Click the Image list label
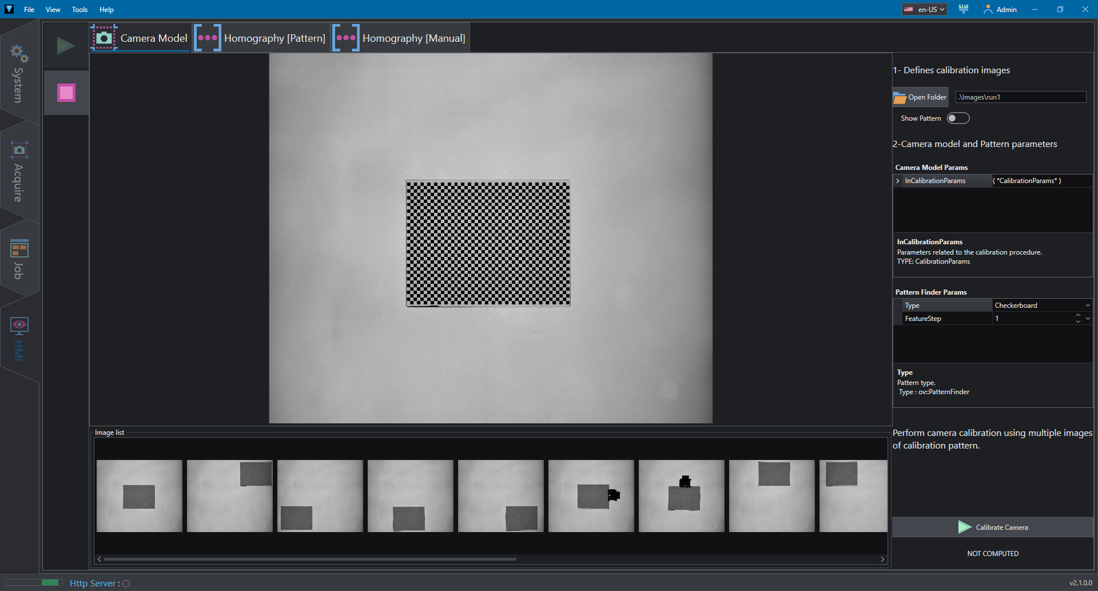This screenshot has width=1098, height=591. [x=109, y=433]
